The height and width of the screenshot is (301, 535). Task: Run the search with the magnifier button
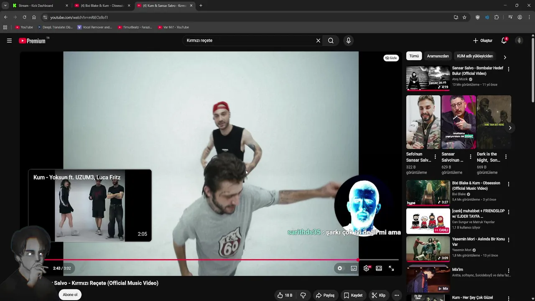(331, 41)
